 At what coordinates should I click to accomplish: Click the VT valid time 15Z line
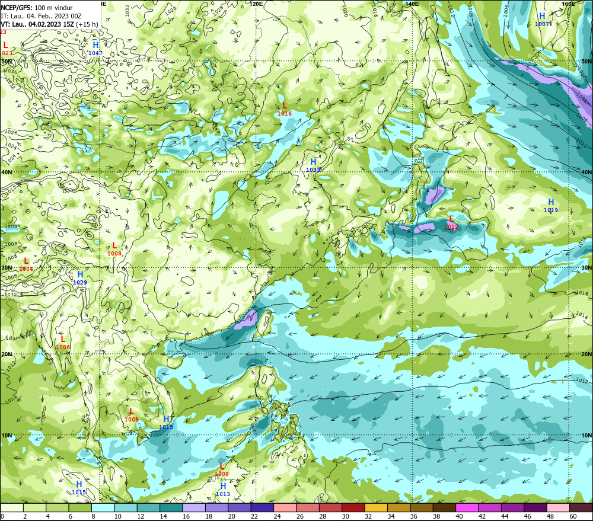click(49, 24)
